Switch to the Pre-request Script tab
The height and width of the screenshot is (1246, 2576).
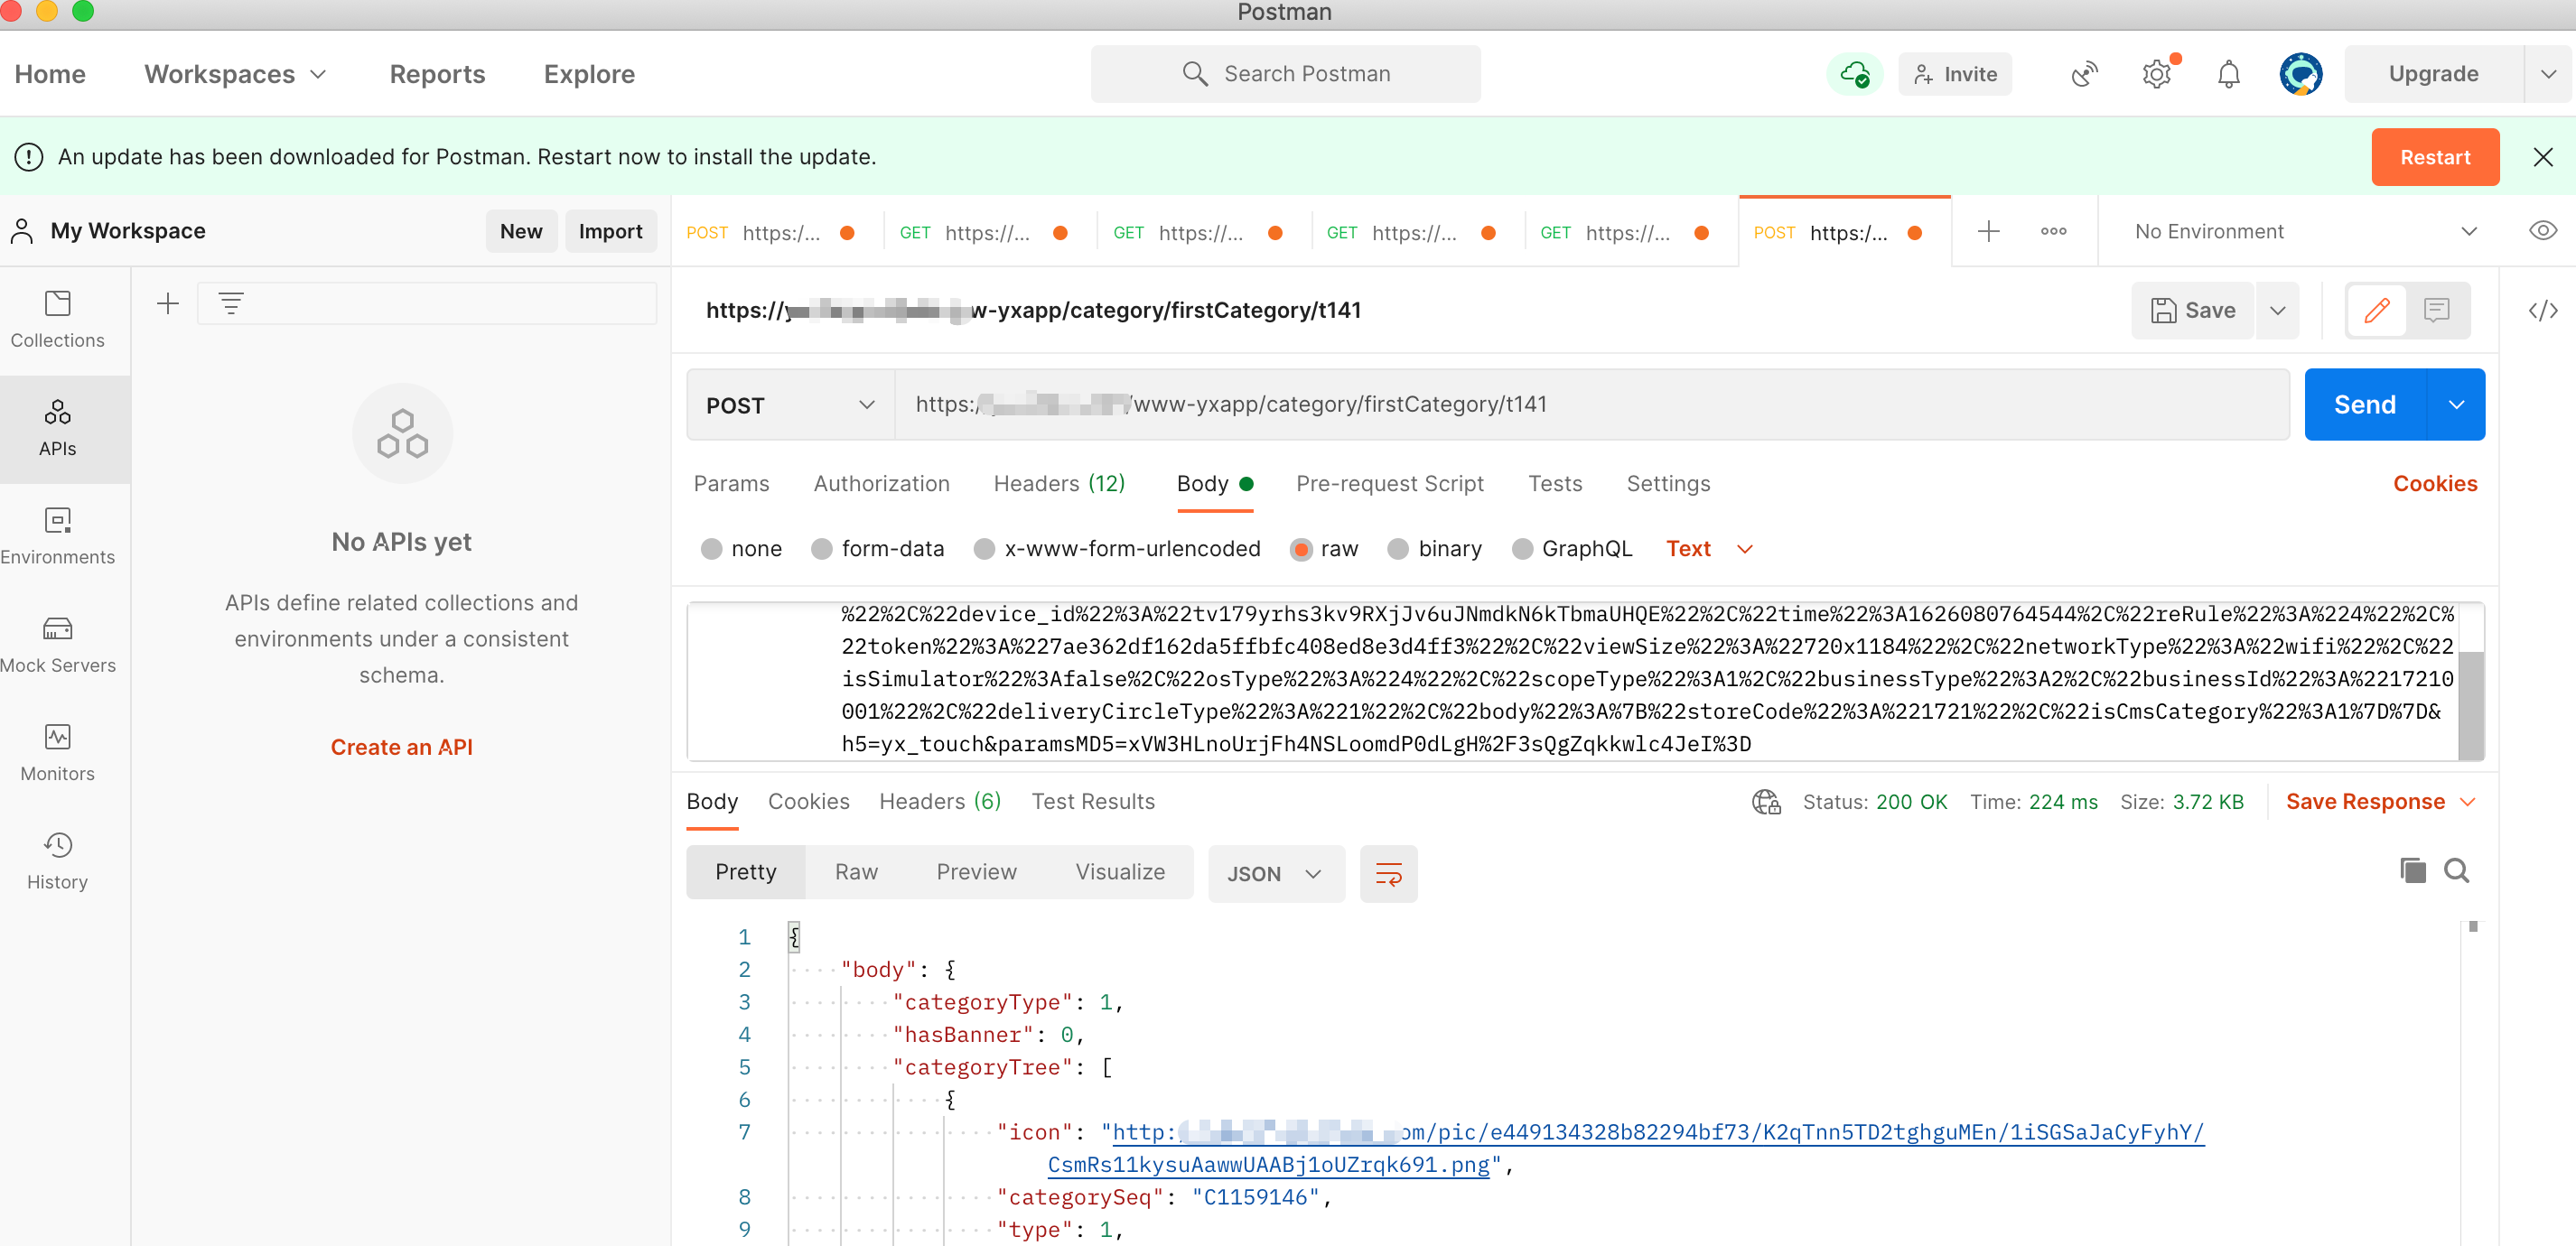pos(1389,484)
